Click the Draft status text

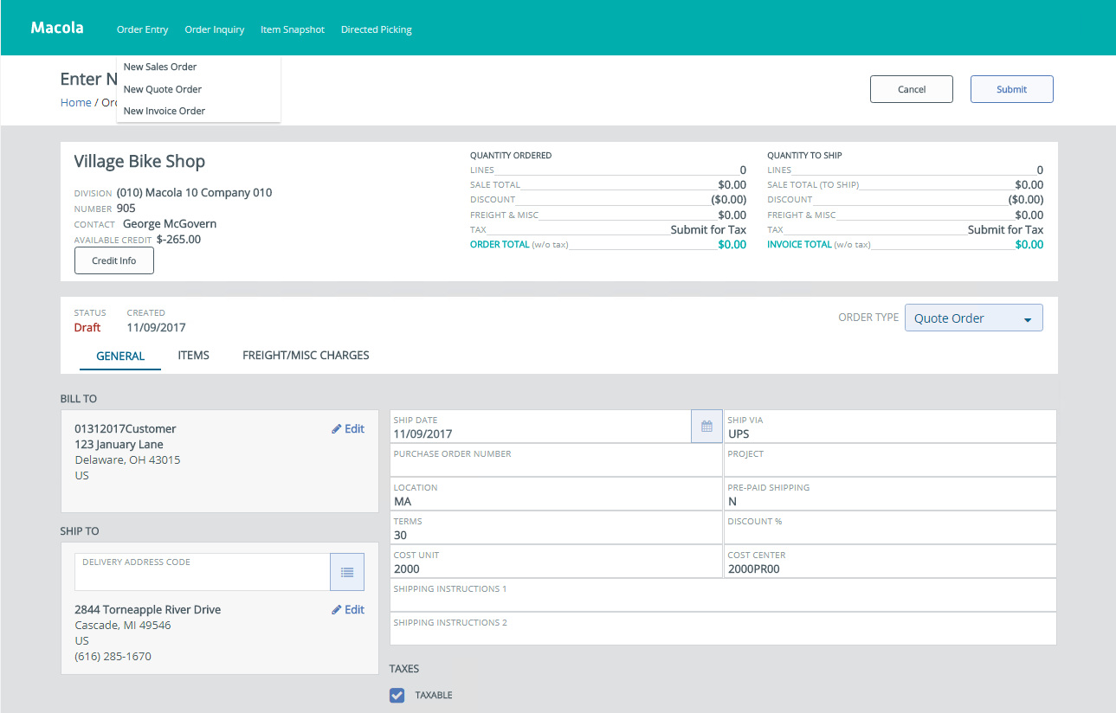pyautogui.click(x=87, y=327)
